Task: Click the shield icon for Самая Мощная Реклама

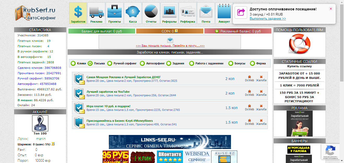Action: point(79,79)
